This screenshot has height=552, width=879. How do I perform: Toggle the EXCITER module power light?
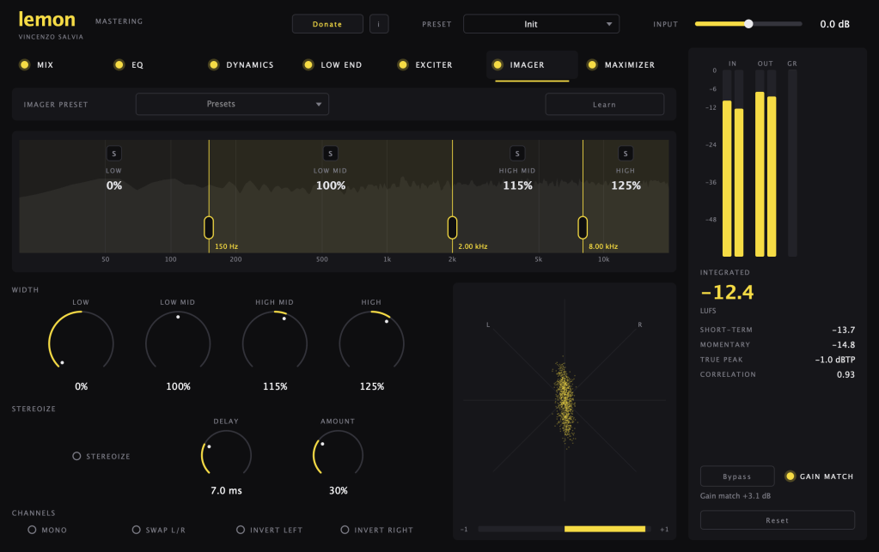402,65
